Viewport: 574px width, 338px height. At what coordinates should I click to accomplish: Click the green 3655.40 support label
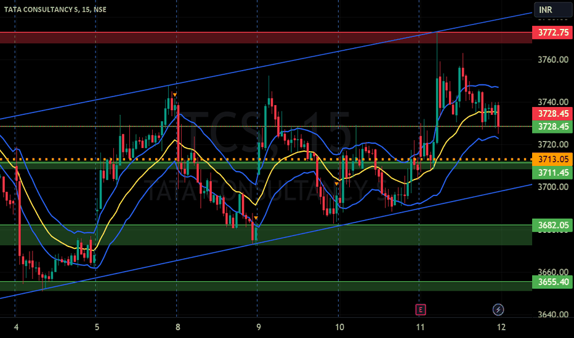552,281
